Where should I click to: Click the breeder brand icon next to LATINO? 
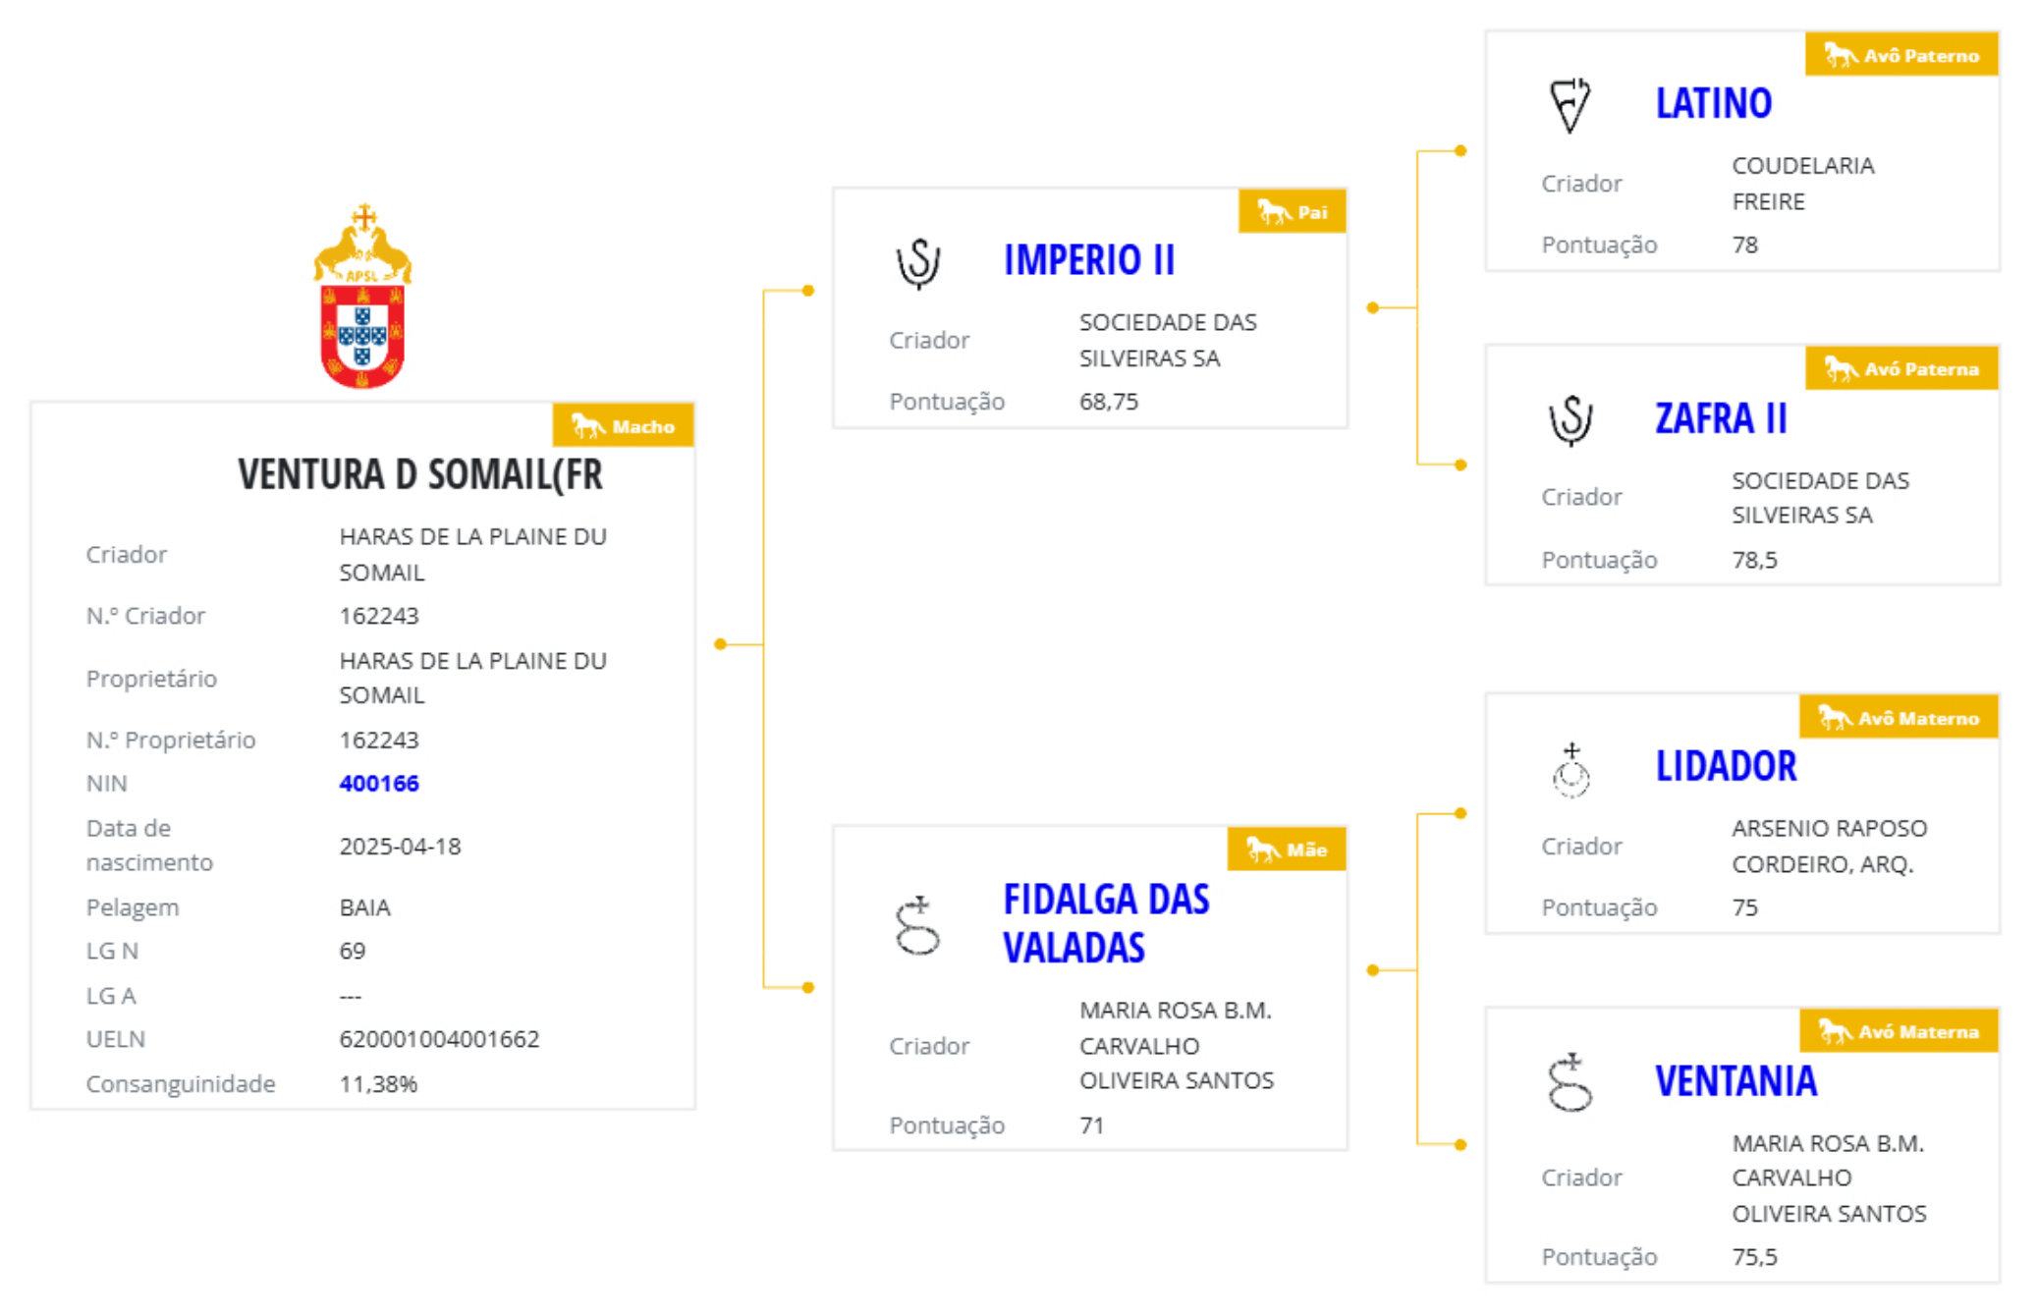coord(1570,104)
